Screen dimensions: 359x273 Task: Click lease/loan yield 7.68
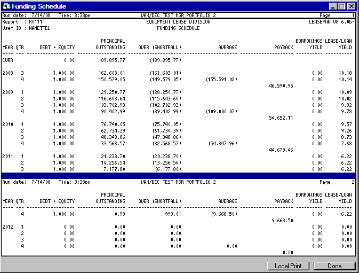coord(346,144)
